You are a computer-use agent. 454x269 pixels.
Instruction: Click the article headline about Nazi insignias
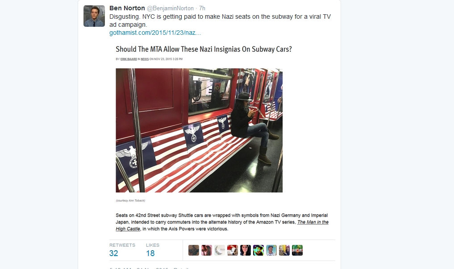pyautogui.click(x=204, y=49)
